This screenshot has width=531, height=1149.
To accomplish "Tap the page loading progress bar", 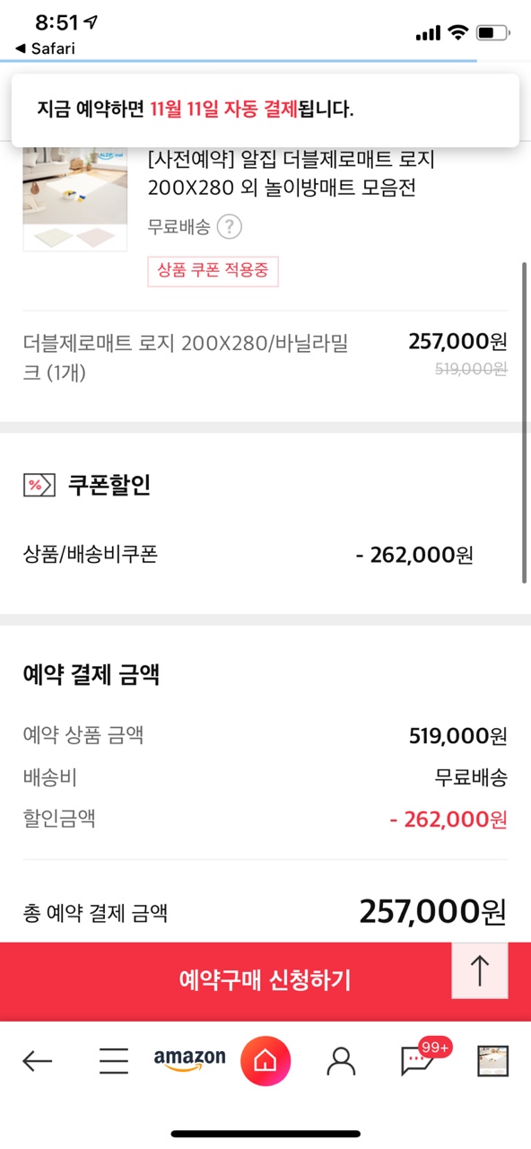I will (x=239, y=61).
